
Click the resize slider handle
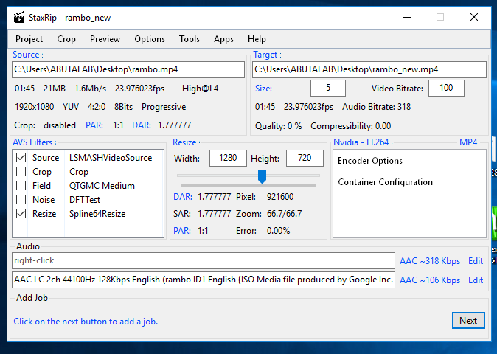pyautogui.click(x=261, y=176)
